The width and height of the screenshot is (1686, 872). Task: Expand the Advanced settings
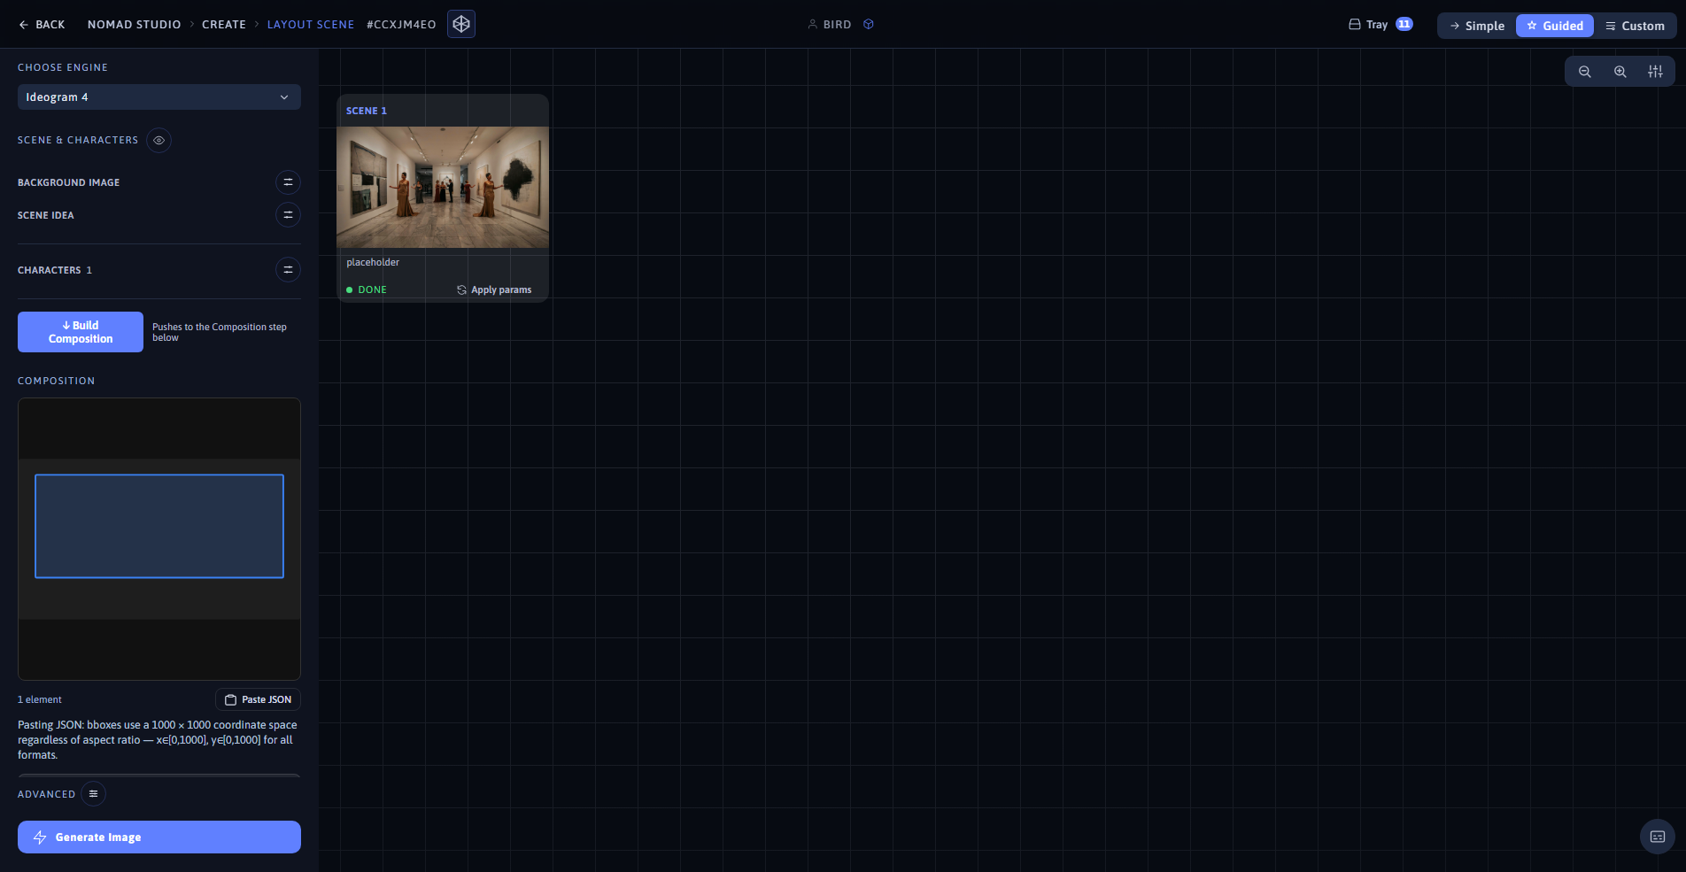(93, 794)
